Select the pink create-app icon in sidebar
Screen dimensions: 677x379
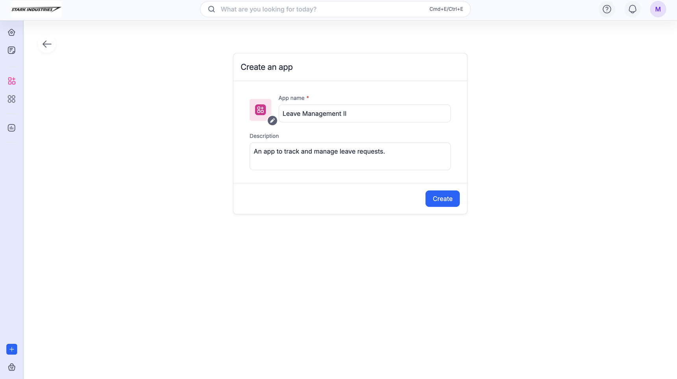11,81
